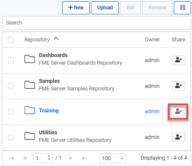Click the FME Server Dashboards Repository description

[80, 63]
